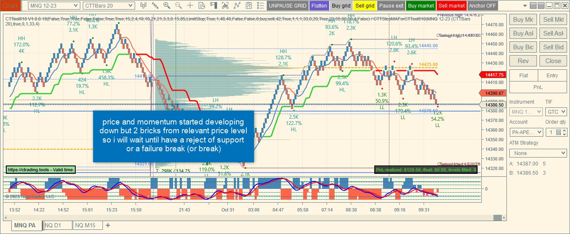Switch to the NQ D1 tab
The image size is (570, 234).
57,225
